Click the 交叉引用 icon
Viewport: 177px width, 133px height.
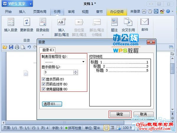[x=128, y=21]
